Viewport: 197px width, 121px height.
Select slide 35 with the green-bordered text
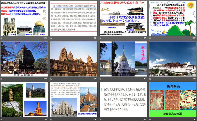coord(123,100)
